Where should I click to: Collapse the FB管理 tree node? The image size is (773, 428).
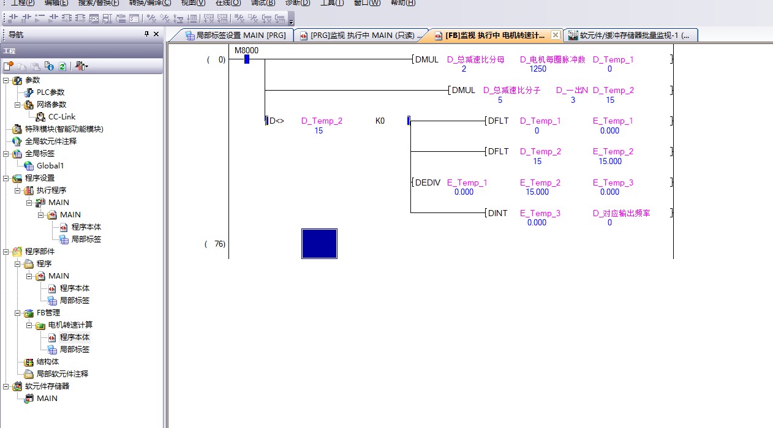(18, 313)
